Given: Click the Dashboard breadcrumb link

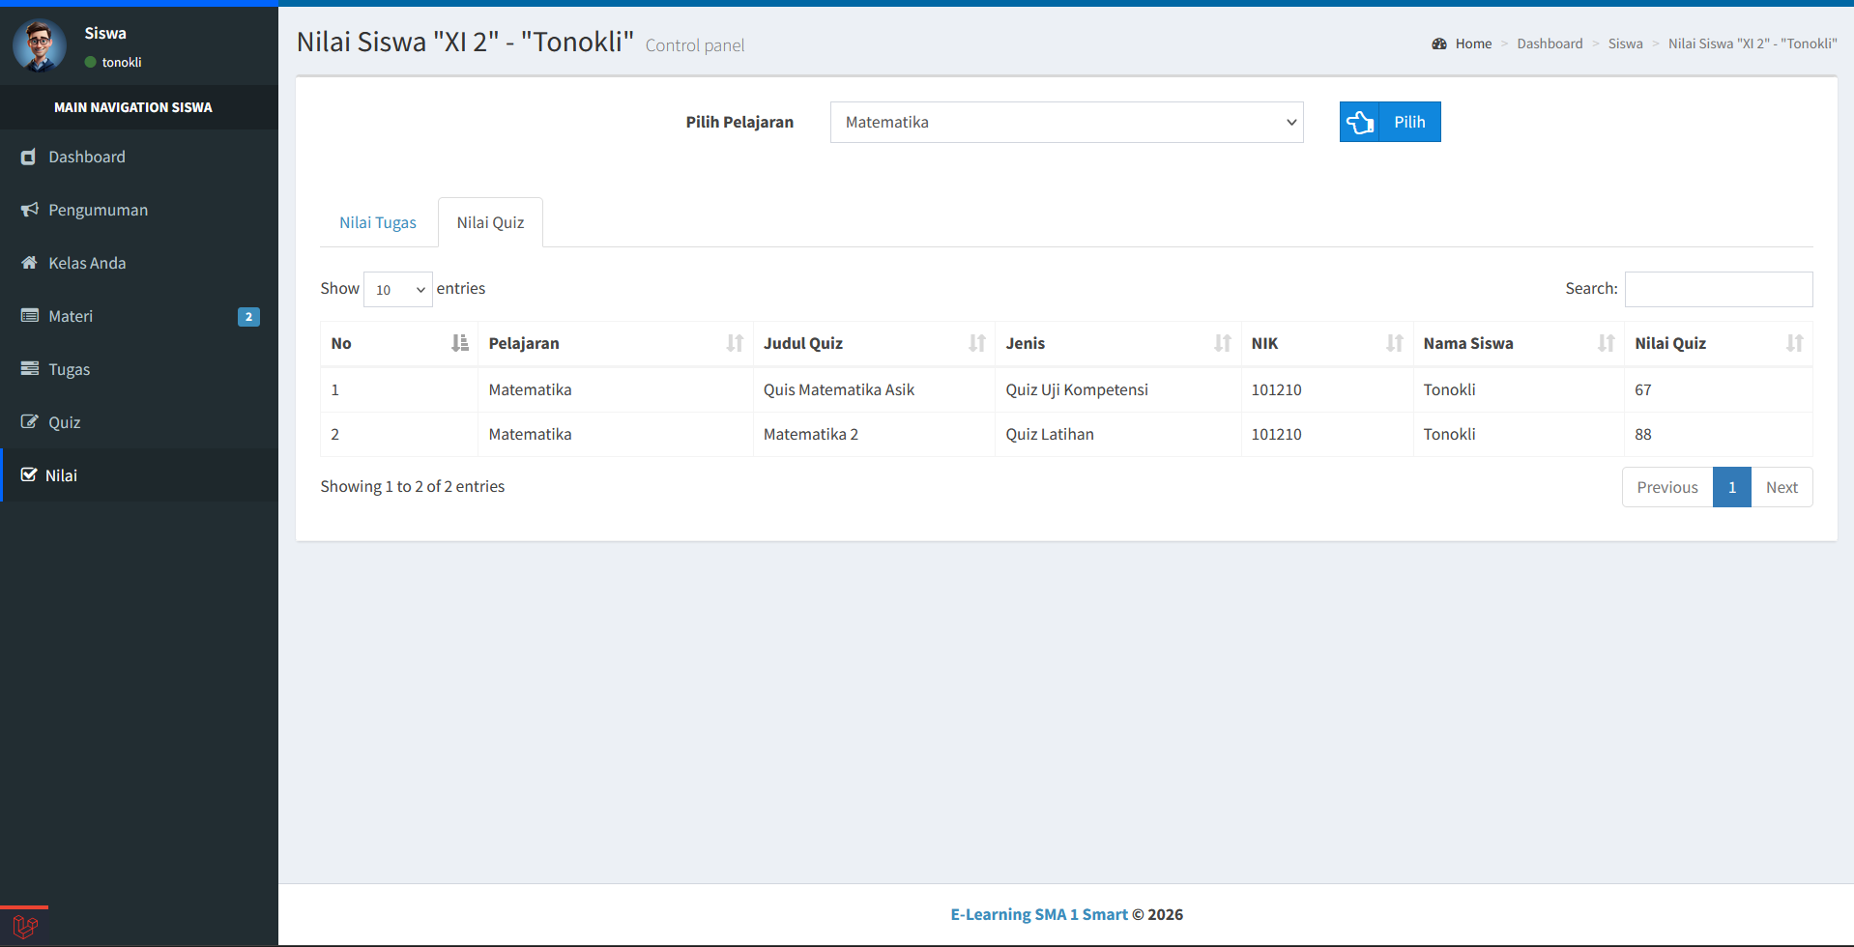Looking at the screenshot, I should coord(1550,43).
